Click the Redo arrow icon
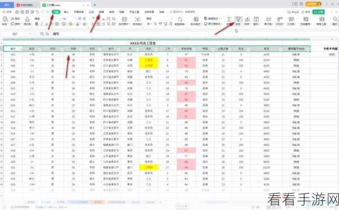Viewport: 339px width, 210px height. tap(43, 12)
